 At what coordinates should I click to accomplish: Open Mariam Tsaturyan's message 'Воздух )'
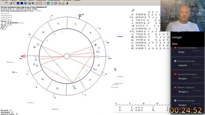coord(188,89)
